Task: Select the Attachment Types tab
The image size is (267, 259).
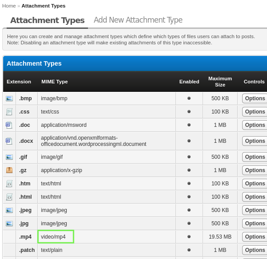Action: (x=47, y=20)
